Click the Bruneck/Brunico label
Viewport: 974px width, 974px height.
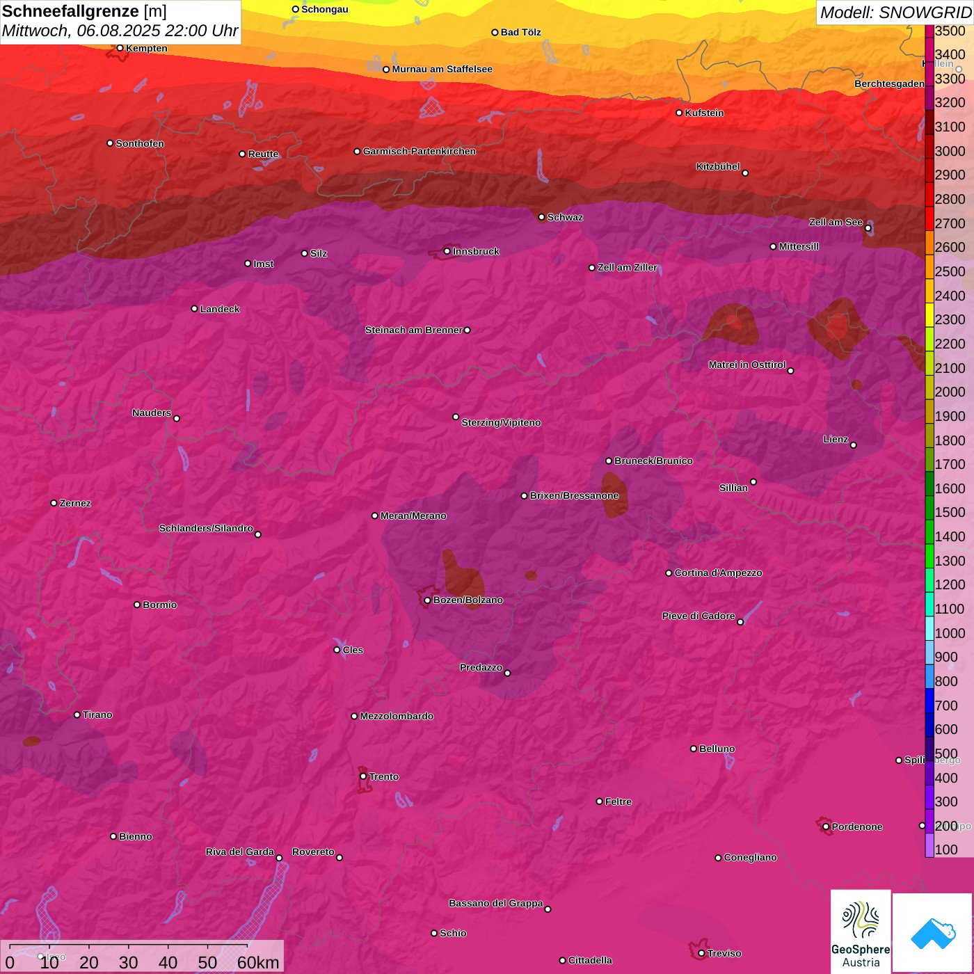pos(653,461)
